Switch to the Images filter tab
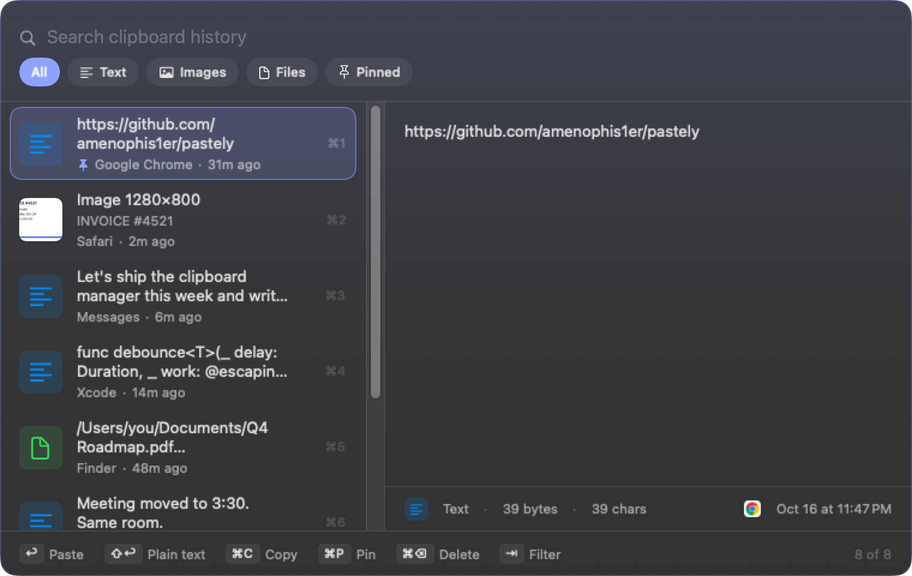The image size is (912, 576). click(x=193, y=72)
